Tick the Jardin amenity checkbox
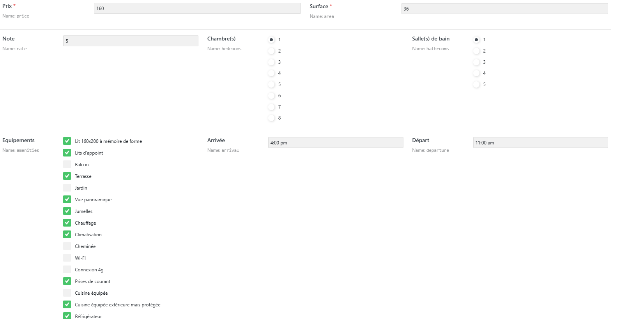The image size is (619, 320). click(x=67, y=188)
